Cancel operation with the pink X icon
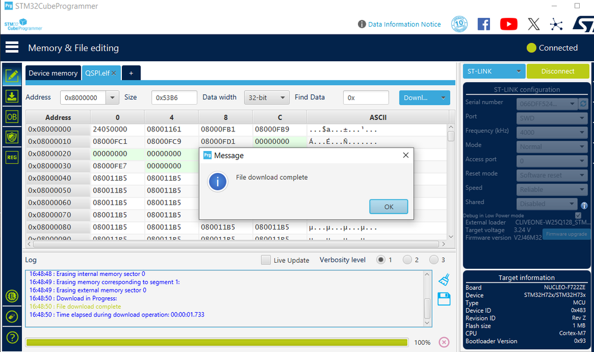The image size is (594, 352). [444, 342]
